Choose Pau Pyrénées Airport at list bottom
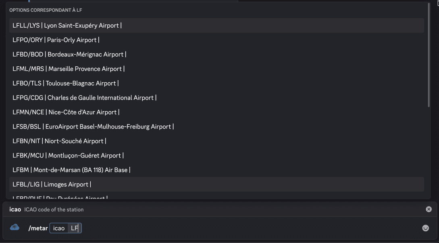The height and width of the screenshot is (243, 439). tap(58, 198)
